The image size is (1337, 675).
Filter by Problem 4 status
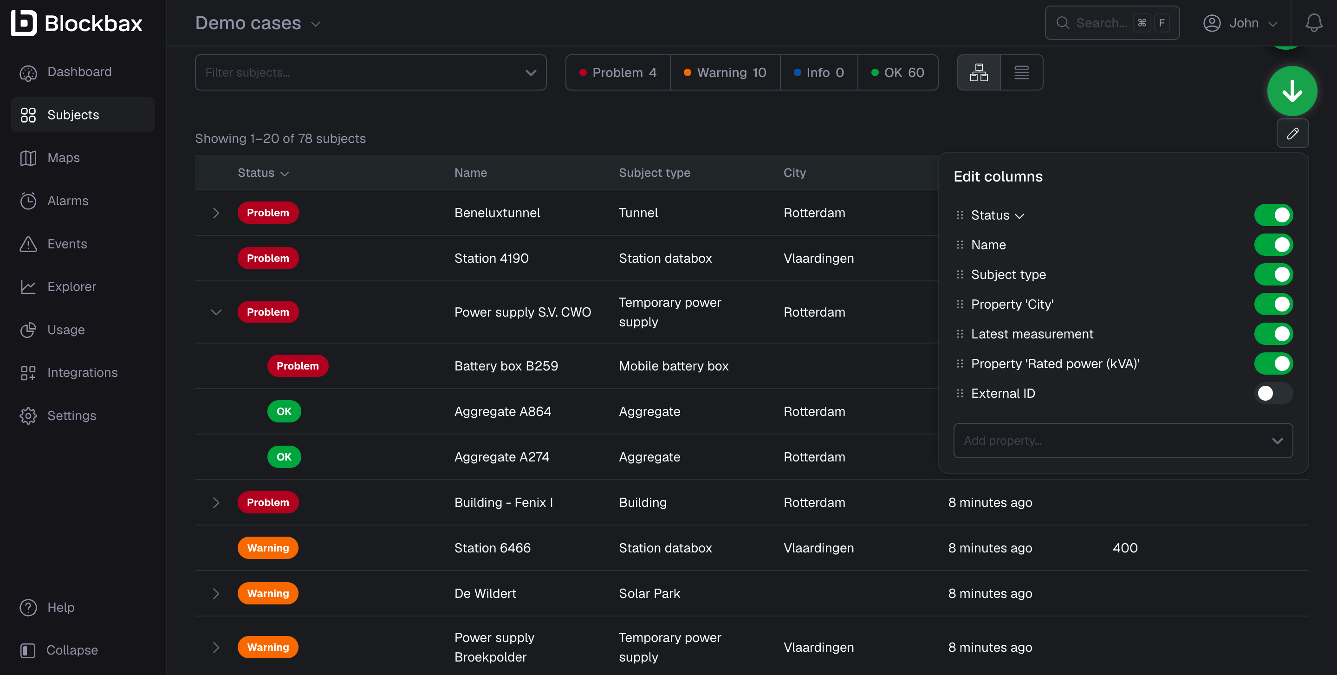[x=617, y=72]
